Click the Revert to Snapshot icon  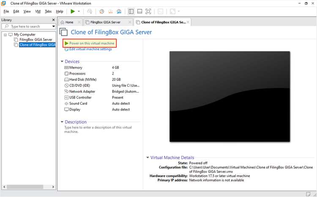click(x=110, y=11)
